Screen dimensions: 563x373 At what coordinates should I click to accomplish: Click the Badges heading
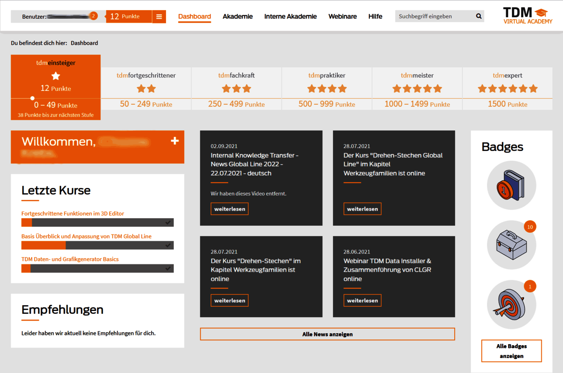click(x=502, y=147)
